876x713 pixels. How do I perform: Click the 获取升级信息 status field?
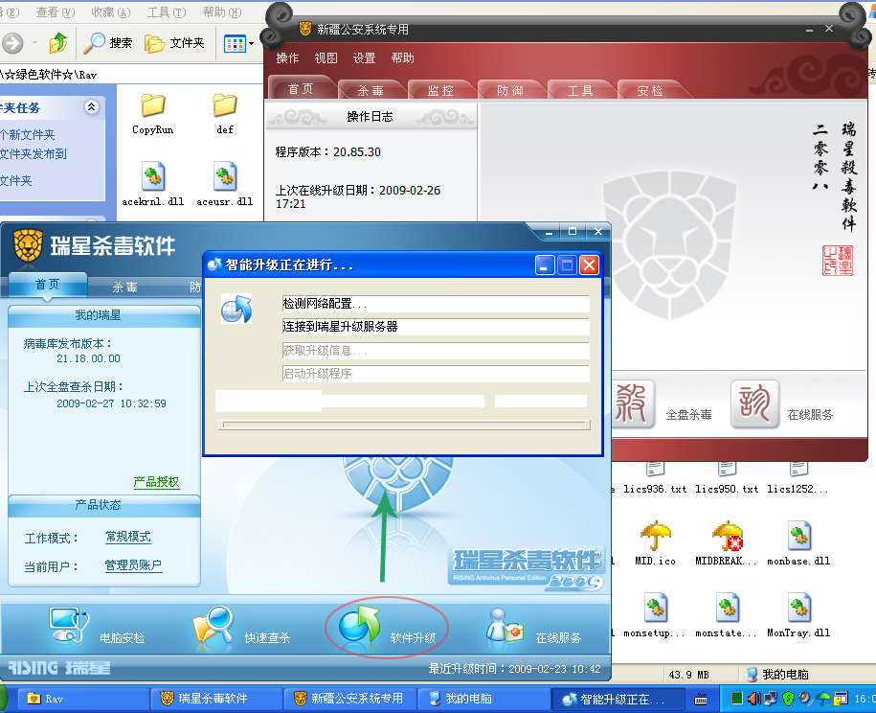[436, 350]
